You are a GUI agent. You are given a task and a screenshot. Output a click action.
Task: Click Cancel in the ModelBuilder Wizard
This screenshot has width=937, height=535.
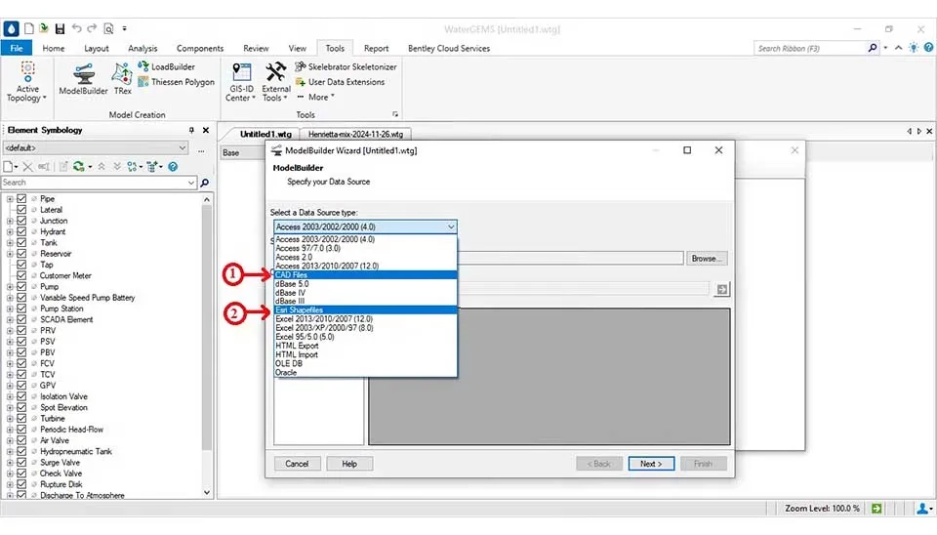pyautogui.click(x=297, y=464)
